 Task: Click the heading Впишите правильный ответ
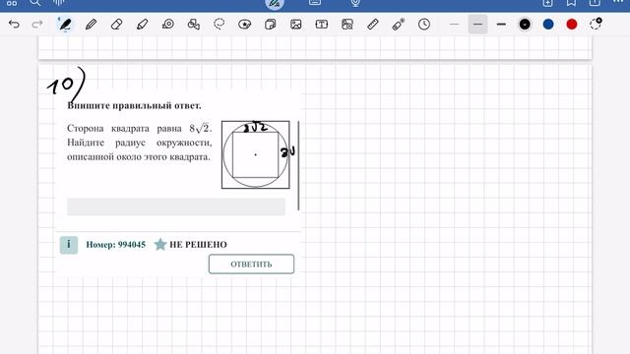tap(134, 105)
